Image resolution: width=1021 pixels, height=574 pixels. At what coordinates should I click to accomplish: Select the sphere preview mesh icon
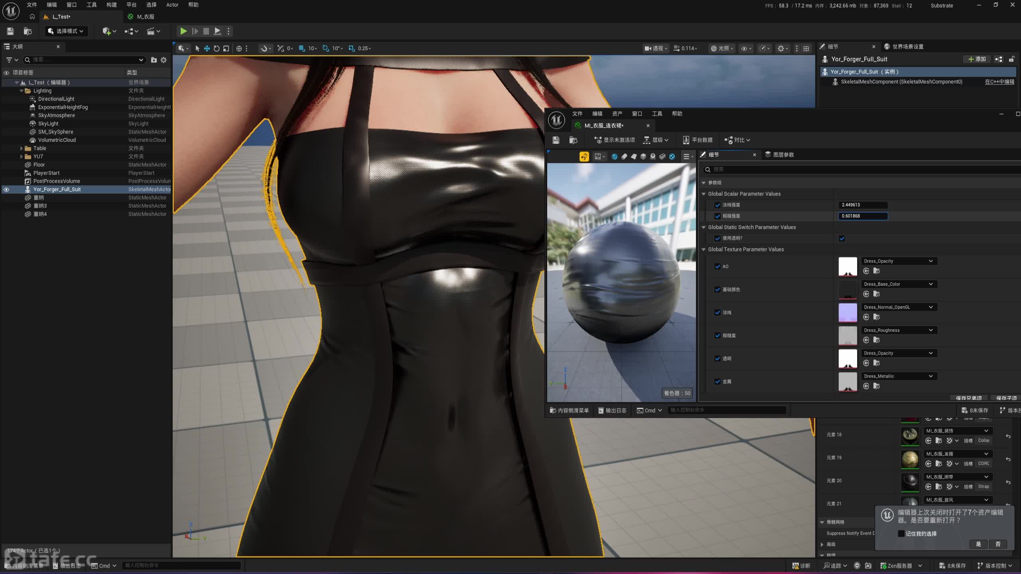click(614, 156)
